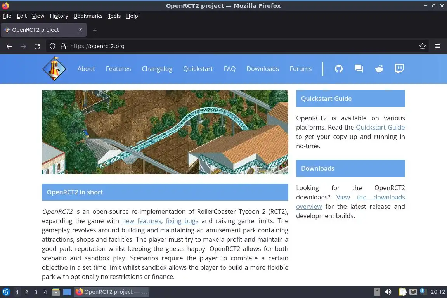Switch to workspace 1

(x=17, y=292)
